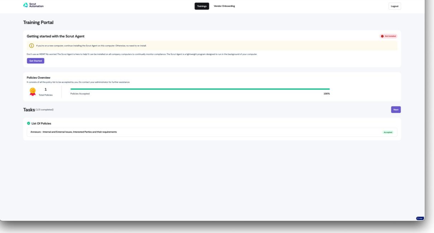
Task: Open the Help widget at bottom corner
Action: pyautogui.click(x=420, y=218)
